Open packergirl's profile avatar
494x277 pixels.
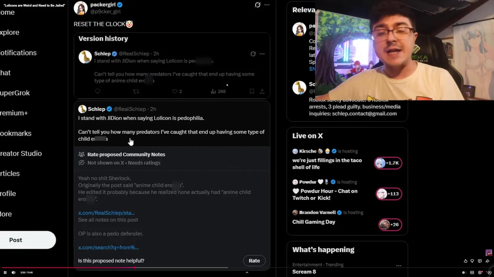pyautogui.click(x=80, y=8)
